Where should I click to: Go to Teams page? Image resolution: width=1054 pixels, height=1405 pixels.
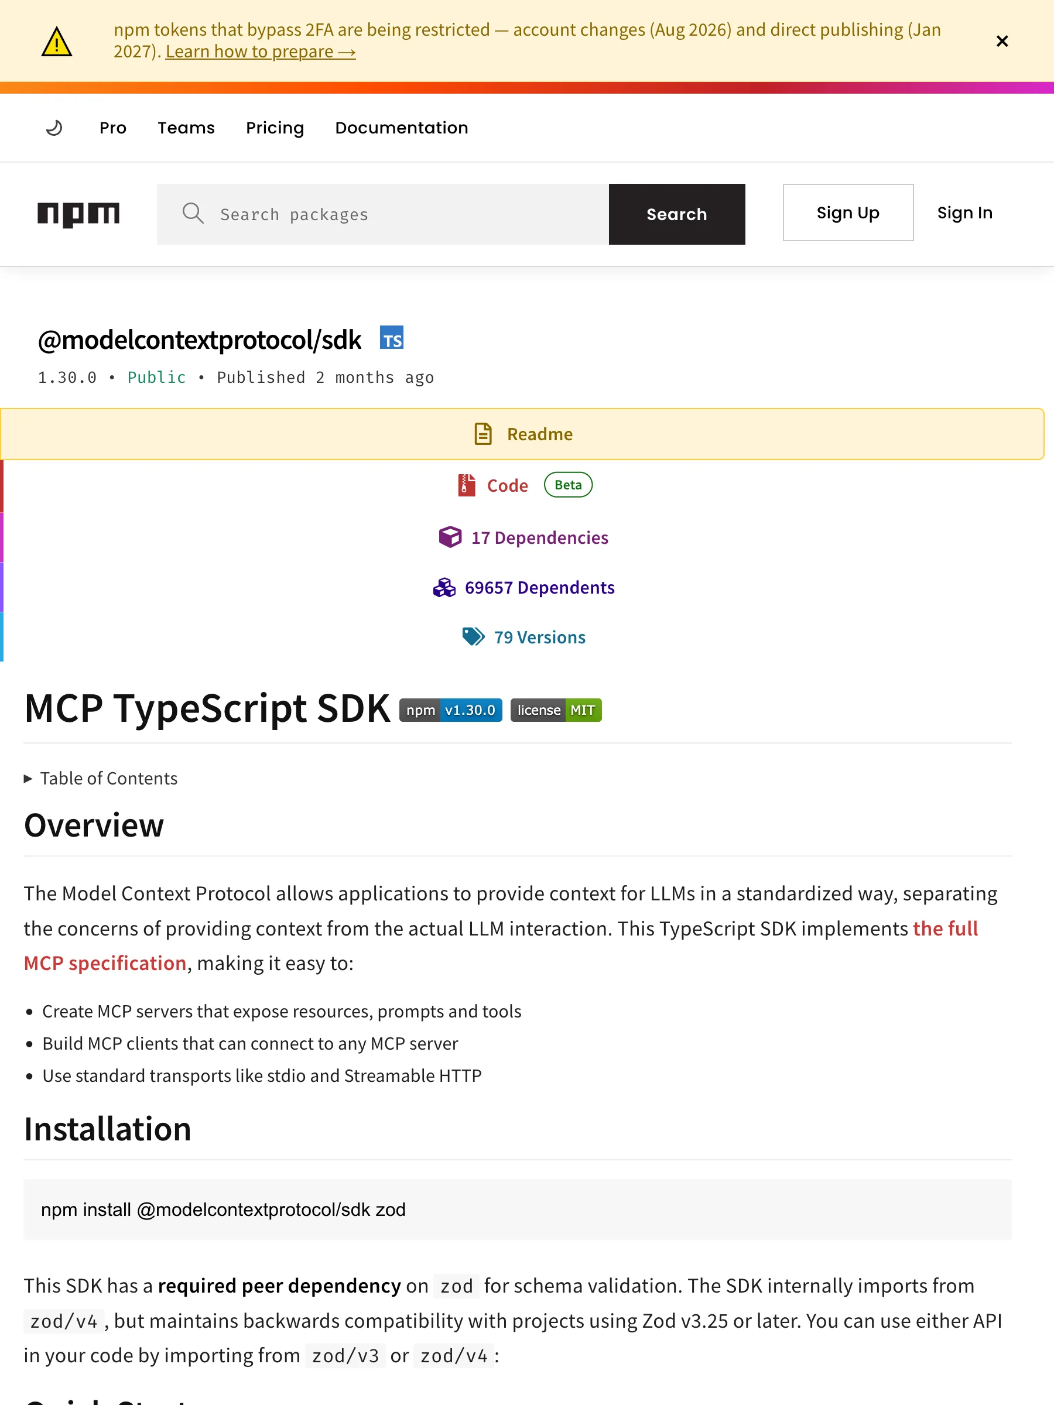(186, 128)
